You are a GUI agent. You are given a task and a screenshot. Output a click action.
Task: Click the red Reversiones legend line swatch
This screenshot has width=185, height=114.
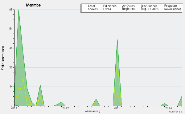point(161,9)
